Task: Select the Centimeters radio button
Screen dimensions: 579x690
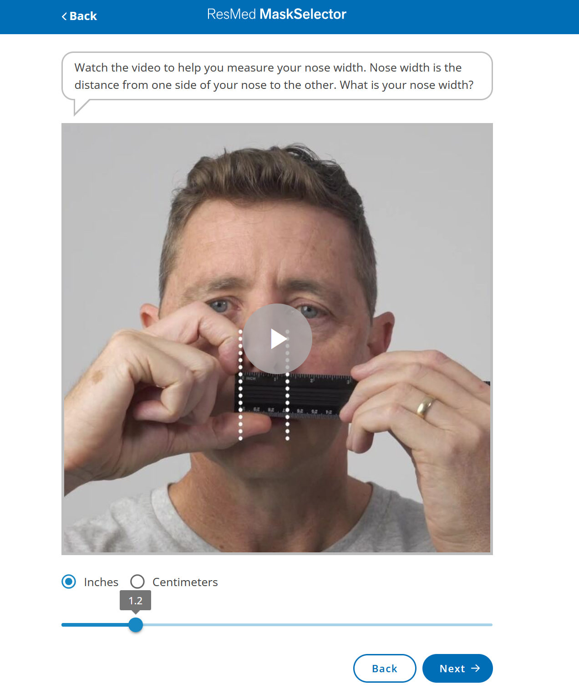Action: (137, 582)
